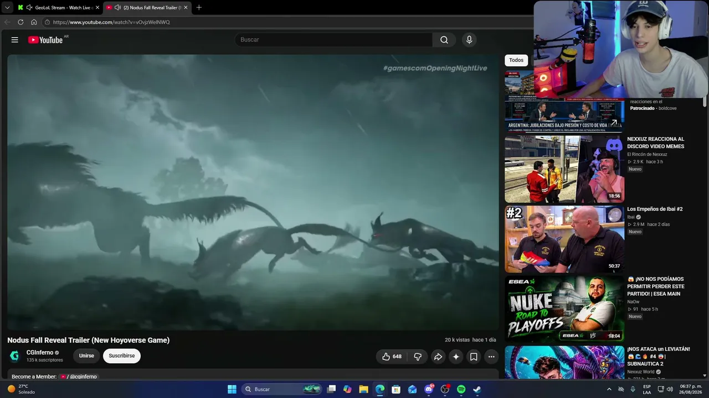Click the video title Nodus Fall Reveal Trailer
Screen dimensions: 709x398
(x=89, y=341)
